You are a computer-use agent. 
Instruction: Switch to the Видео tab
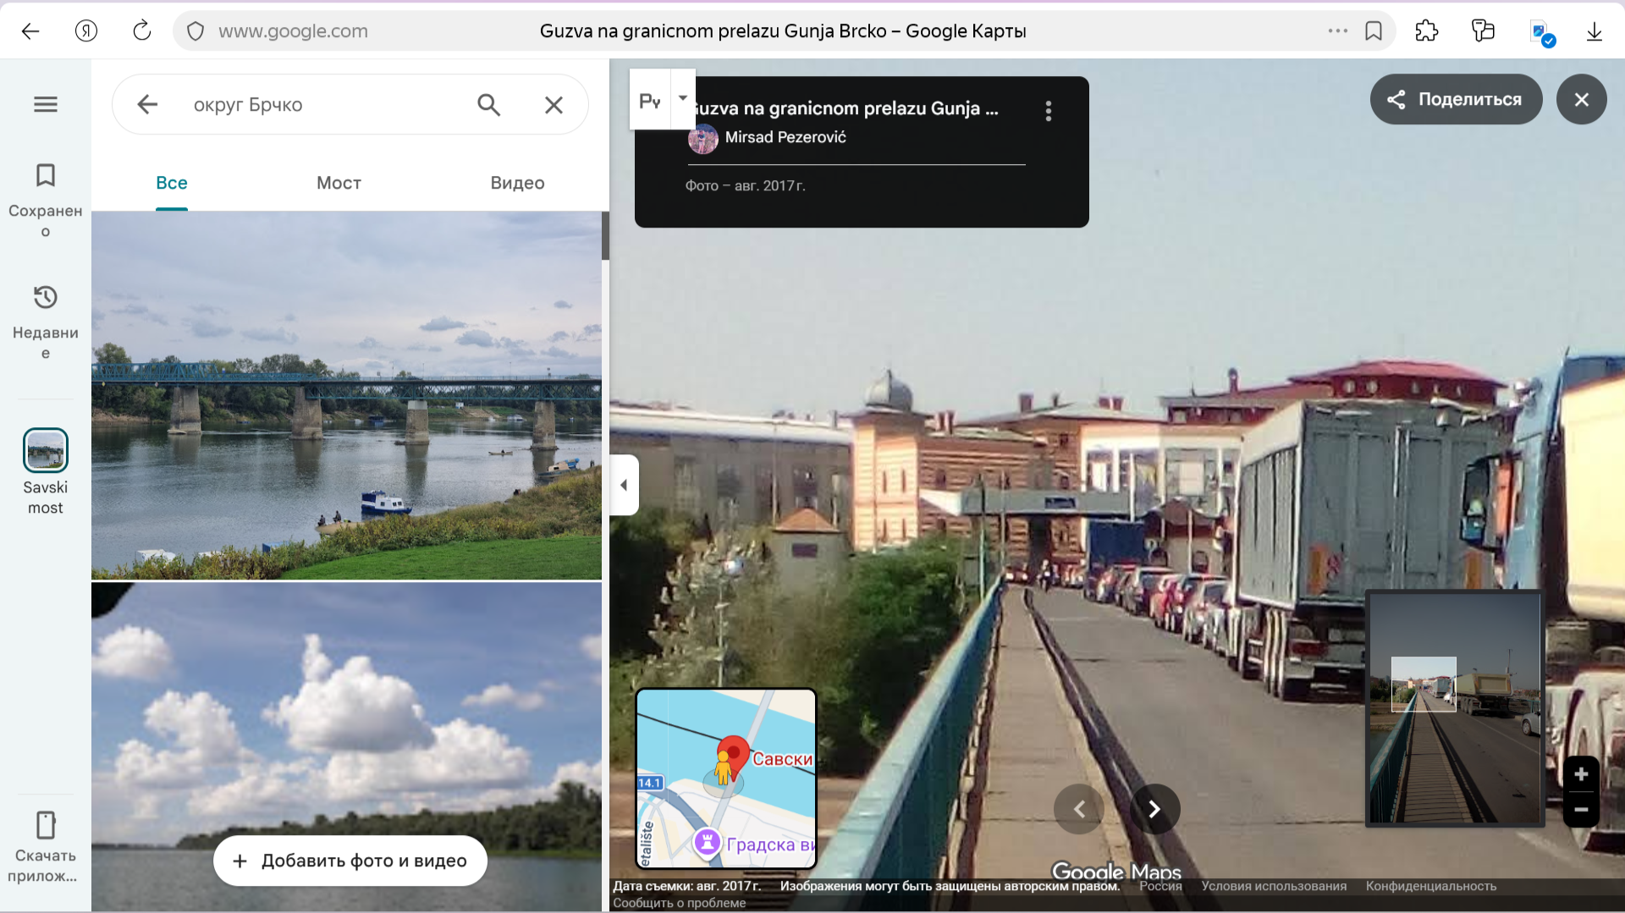(x=517, y=183)
